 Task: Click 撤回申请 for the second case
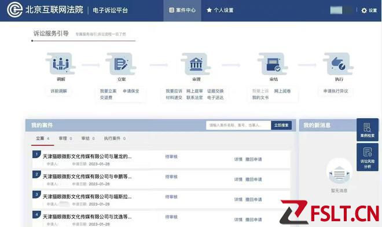pos(254,179)
